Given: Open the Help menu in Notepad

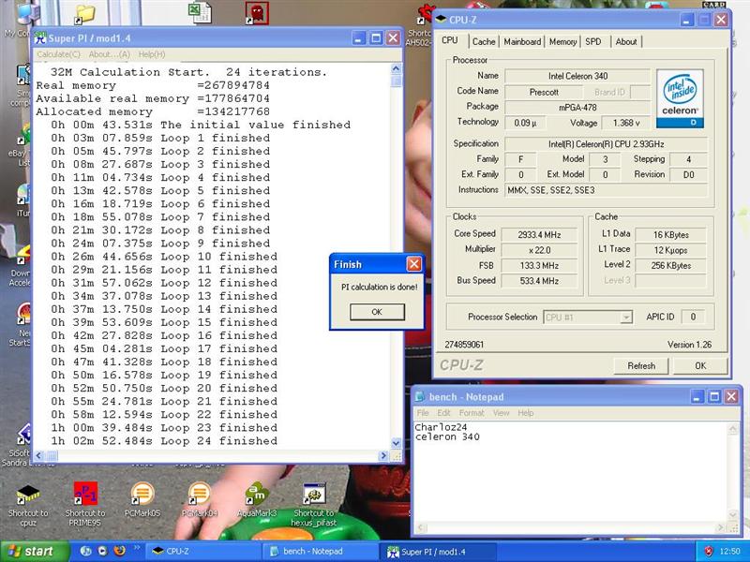Looking at the screenshot, I should 525,413.
